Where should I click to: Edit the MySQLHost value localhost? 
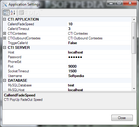[x=99, y=90]
